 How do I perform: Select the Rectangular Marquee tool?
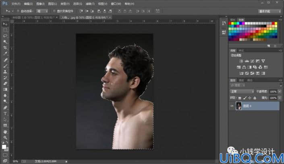tap(5, 30)
